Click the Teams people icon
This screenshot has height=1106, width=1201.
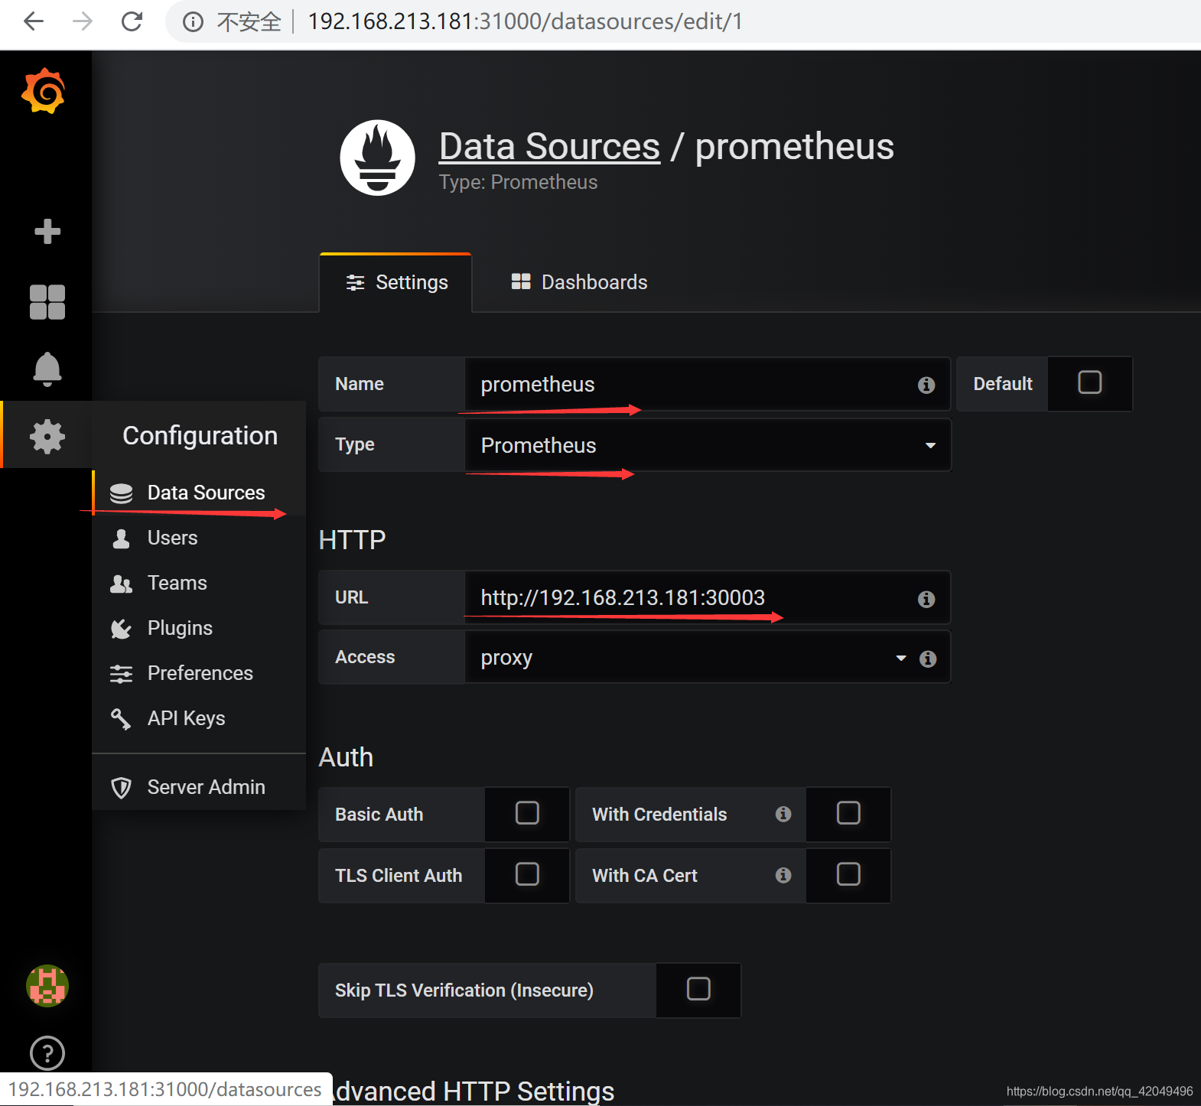coord(121,584)
